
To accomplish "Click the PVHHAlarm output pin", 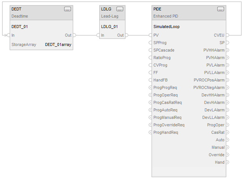I will (x=228, y=50).
